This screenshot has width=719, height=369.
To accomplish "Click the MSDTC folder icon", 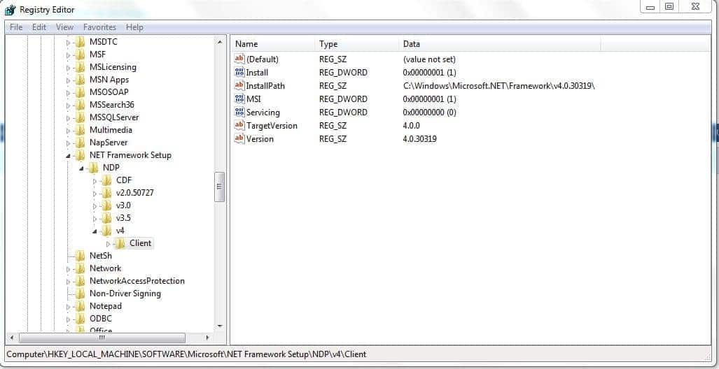I will 81,42.
